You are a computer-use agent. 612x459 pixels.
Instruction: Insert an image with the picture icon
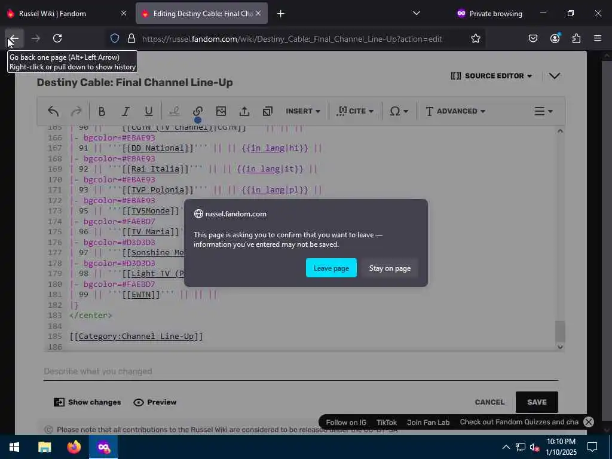pyautogui.click(x=221, y=111)
